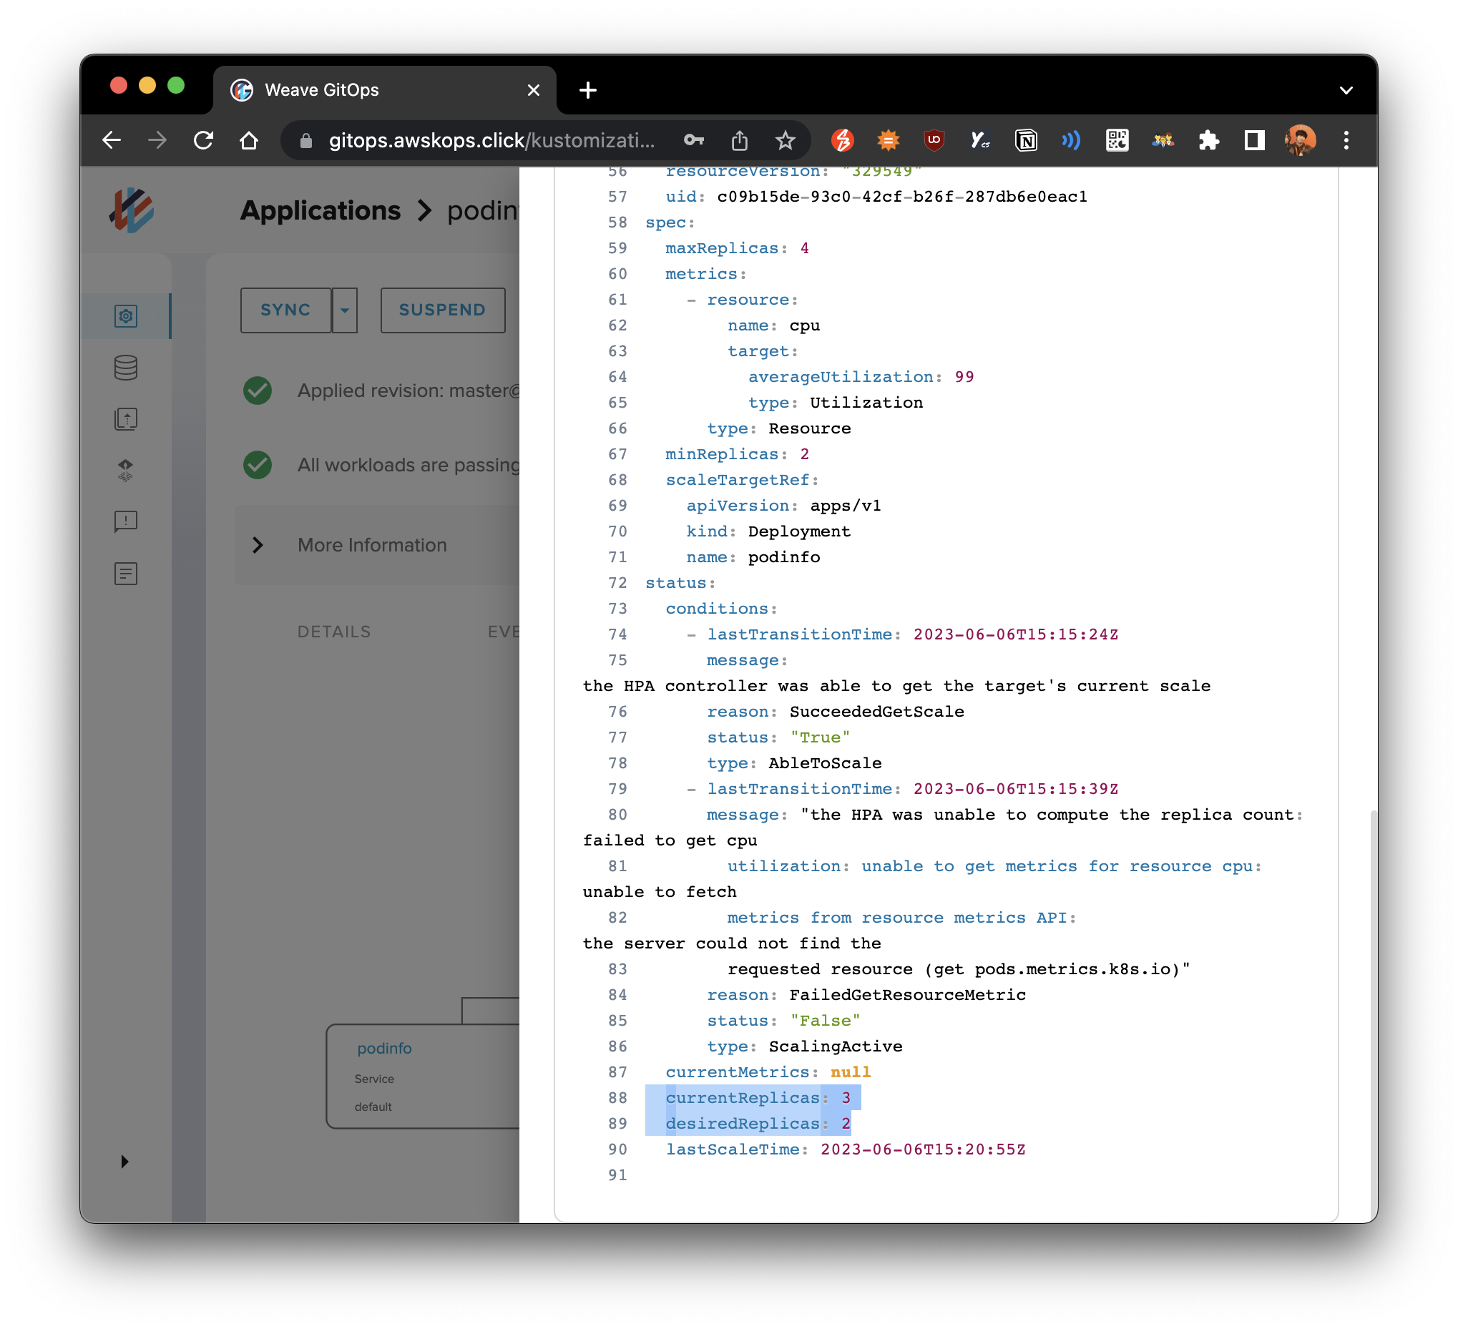1458x1329 pixels.
Task: Open Flux Runtime icon in sidebar
Action: coord(126,470)
